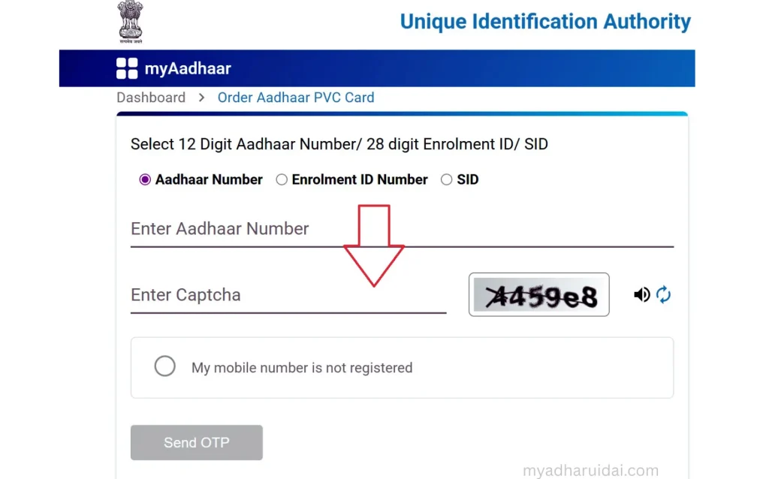The width and height of the screenshot is (769, 479).
Task: Select the Aadhaar Number radio button
Action: click(x=145, y=179)
